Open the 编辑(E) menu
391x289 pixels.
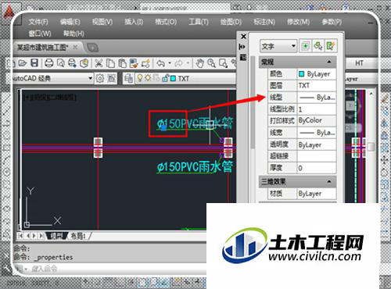70,22
